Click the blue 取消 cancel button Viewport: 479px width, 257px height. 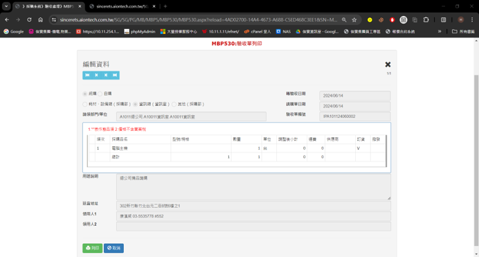click(114, 248)
